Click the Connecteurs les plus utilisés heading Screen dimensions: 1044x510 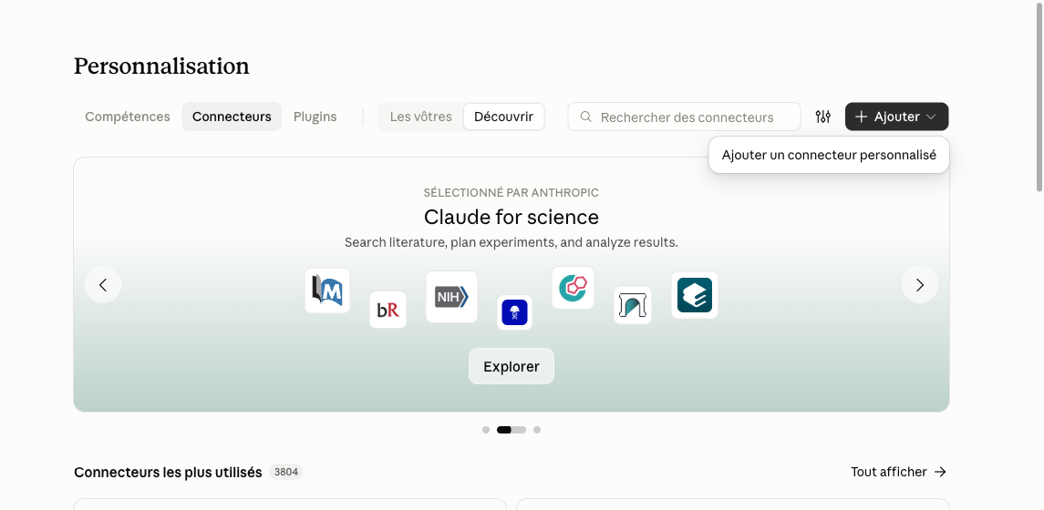coord(168,472)
